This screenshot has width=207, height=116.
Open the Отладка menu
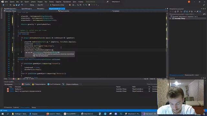pos(40,2)
